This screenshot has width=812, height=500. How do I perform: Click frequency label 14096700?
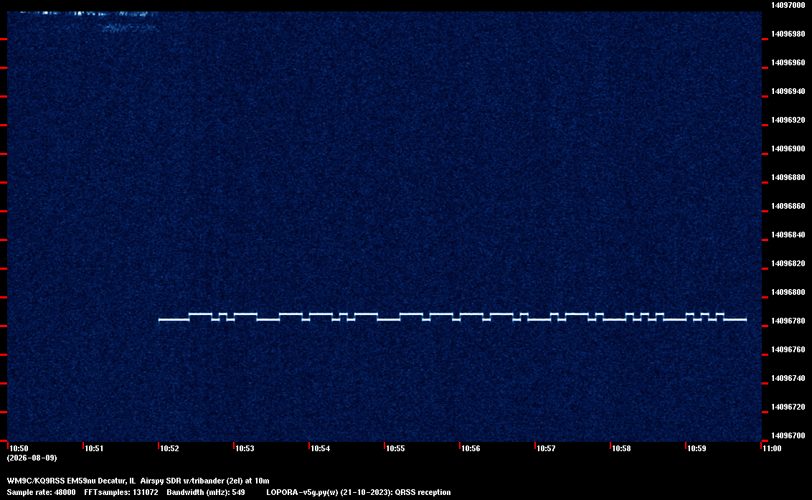pyautogui.click(x=788, y=435)
